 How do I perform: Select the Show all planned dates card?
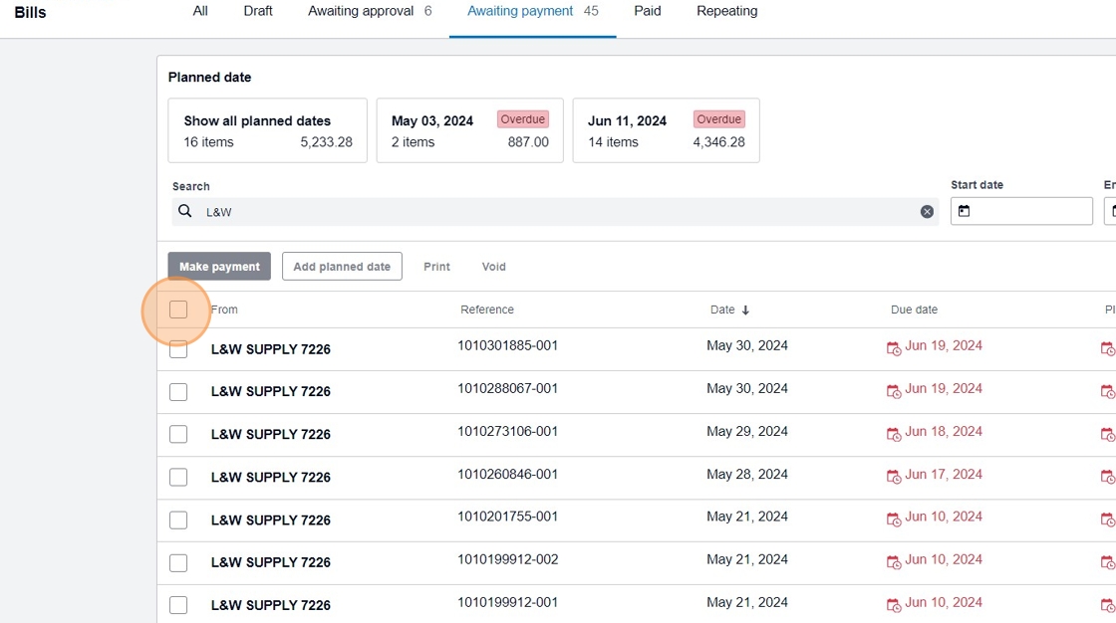(268, 130)
